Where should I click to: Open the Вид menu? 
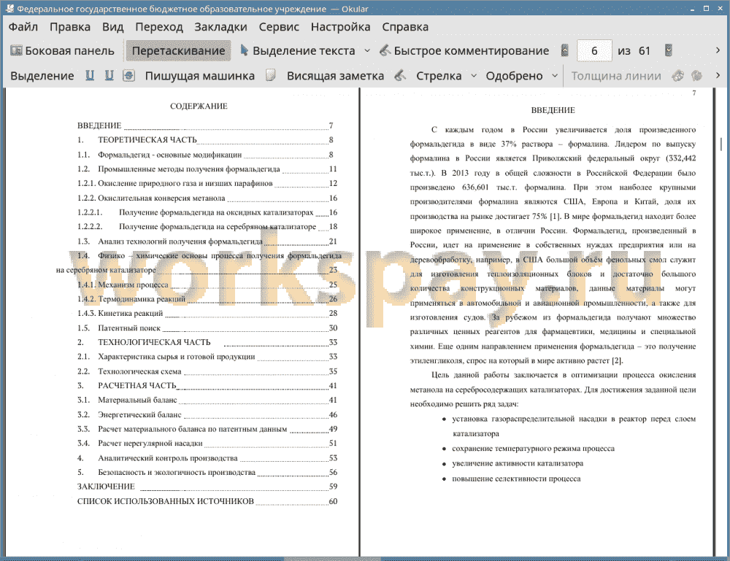[x=112, y=27]
